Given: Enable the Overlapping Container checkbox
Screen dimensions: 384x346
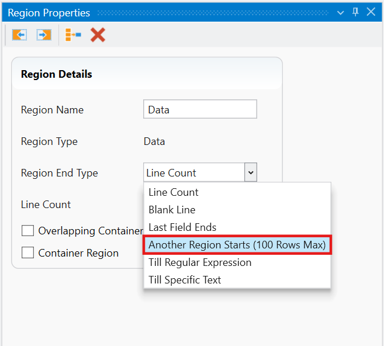Looking at the screenshot, I should click(x=27, y=231).
